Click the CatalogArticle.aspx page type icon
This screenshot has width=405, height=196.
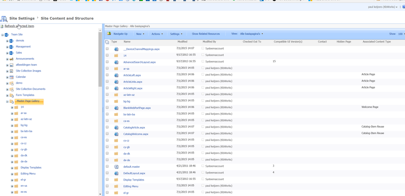click(x=116, y=127)
